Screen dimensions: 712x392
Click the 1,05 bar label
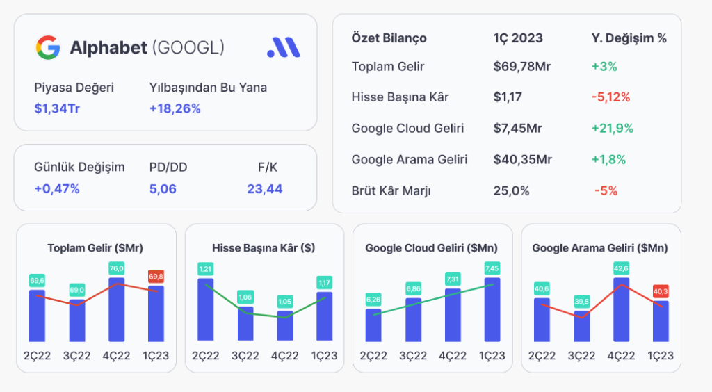point(284,301)
